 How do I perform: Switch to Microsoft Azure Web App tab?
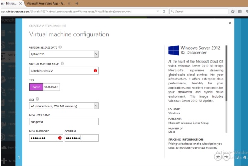pyautogui.click(x=46, y=3)
